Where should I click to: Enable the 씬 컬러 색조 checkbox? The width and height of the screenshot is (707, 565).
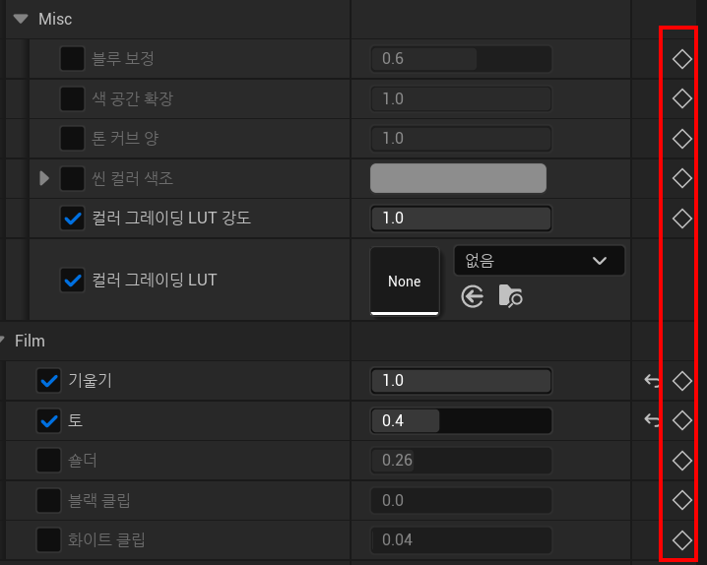[x=72, y=178]
